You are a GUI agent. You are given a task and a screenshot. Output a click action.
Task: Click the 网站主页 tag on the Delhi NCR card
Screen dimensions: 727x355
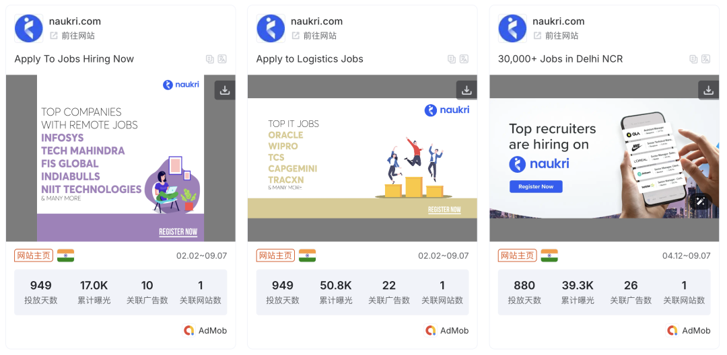point(517,255)
